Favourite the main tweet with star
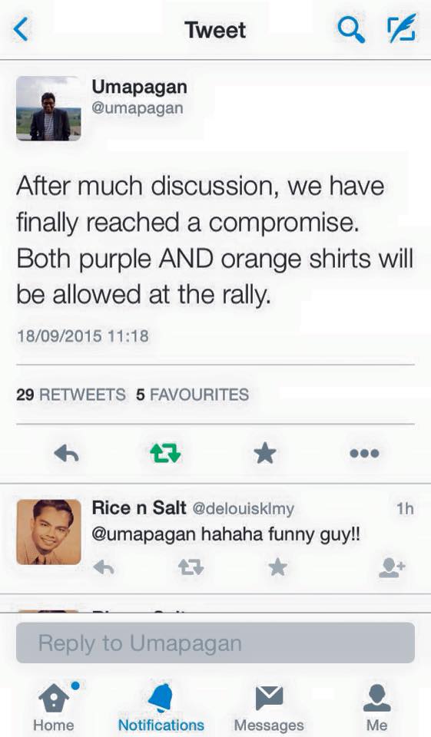Image resolution: width=431 pixels, height=737 pixels. click(265, 453)
